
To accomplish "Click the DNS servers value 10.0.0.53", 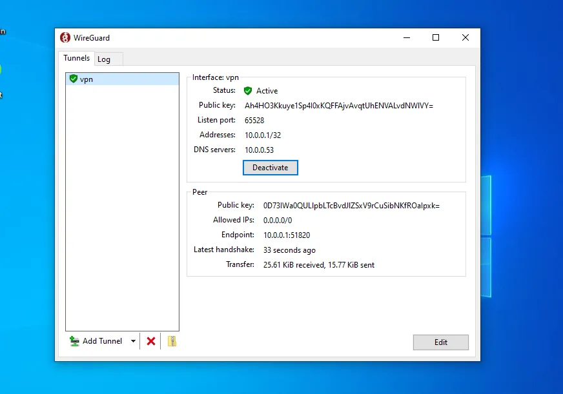I will [258, 150].
